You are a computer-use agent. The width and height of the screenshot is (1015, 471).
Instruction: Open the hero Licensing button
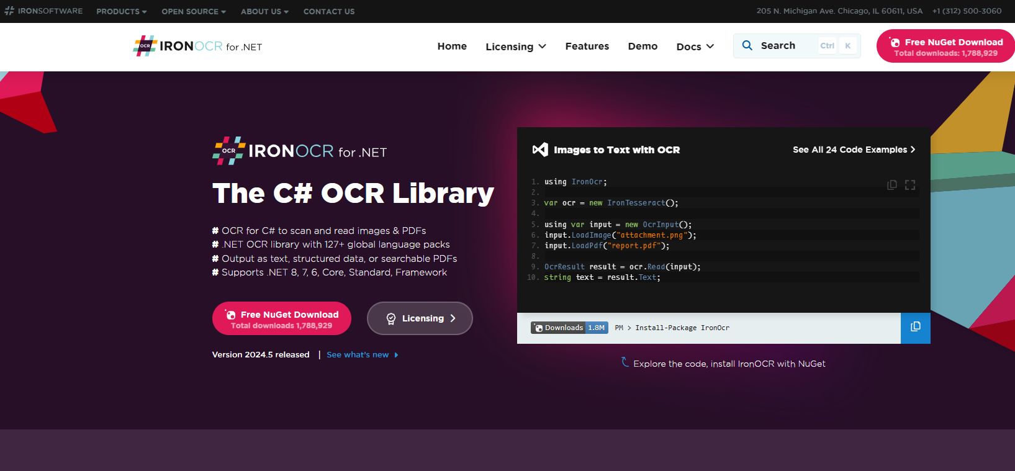pos(420,318)
